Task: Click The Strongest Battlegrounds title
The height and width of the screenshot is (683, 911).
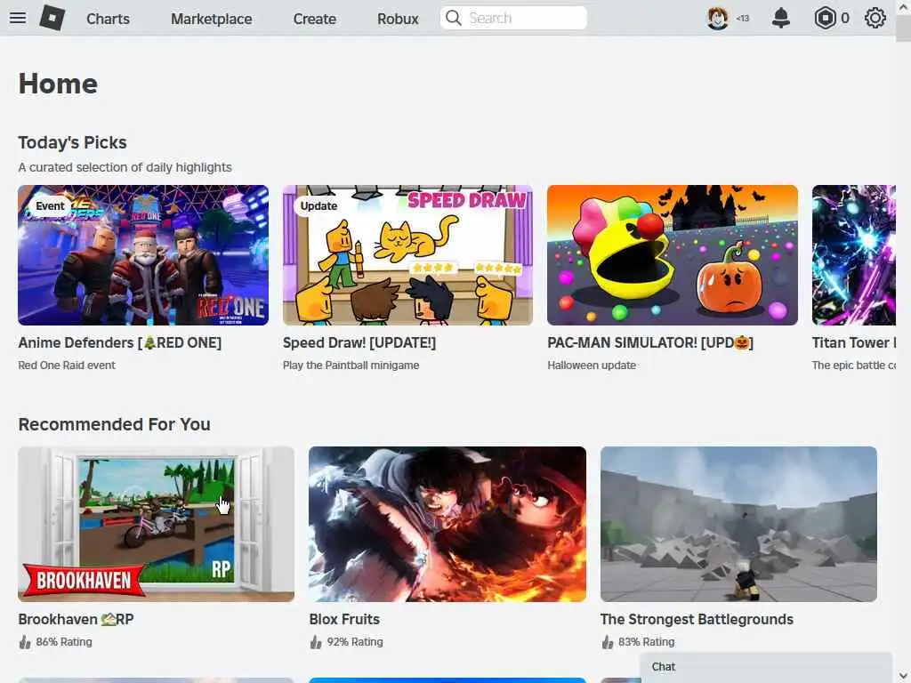Action: [697, 619]
